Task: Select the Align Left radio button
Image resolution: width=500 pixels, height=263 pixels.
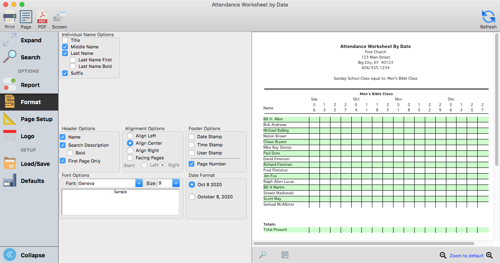Action: (130, 136)
